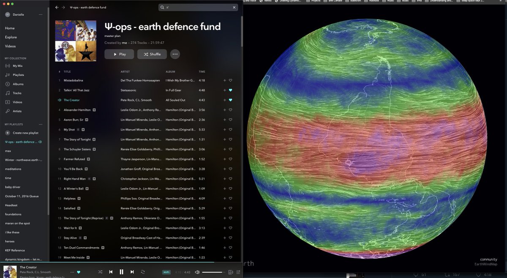Favorite Satisfied with its heart
Image resolution: width=507 pixels, height=278 pixels.
[231, 208]
